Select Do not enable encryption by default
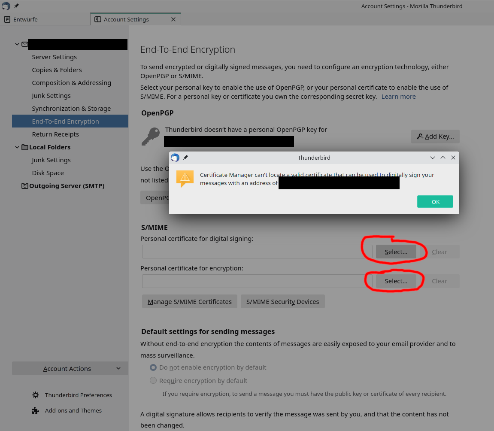 [x=153, y=367]
